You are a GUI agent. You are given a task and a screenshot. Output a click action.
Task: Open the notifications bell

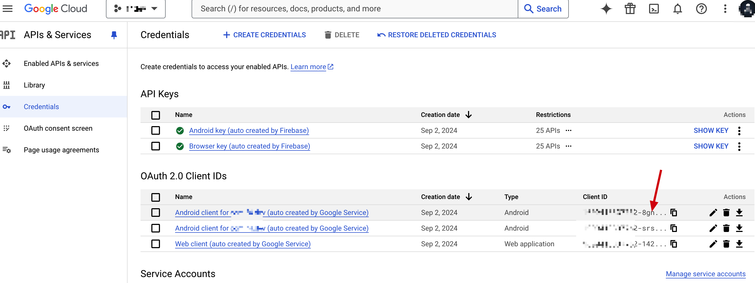tap(677, 9)
